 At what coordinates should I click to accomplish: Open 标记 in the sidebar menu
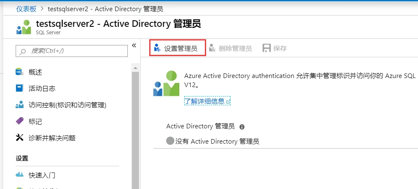click(x=35, y=121)
